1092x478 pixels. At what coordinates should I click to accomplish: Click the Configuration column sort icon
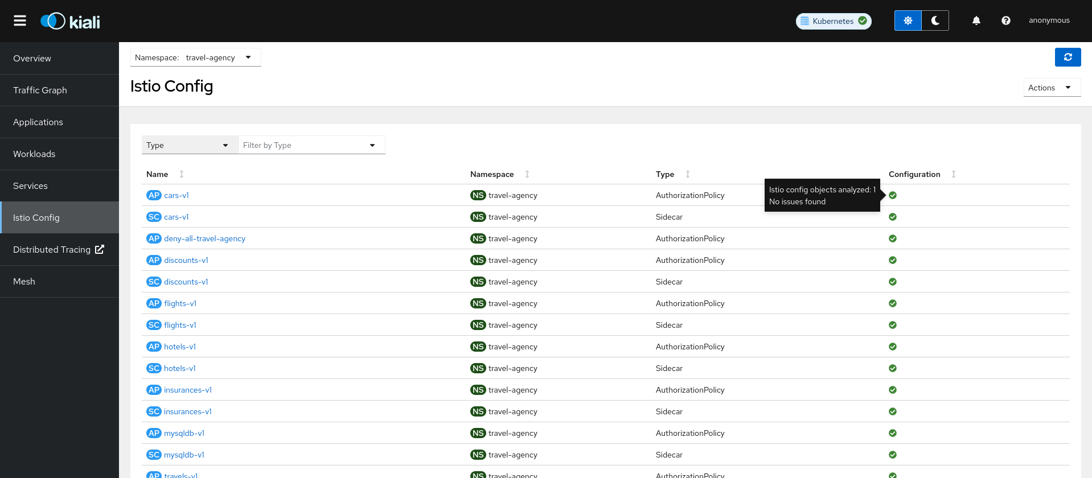(x=953, y=174)
